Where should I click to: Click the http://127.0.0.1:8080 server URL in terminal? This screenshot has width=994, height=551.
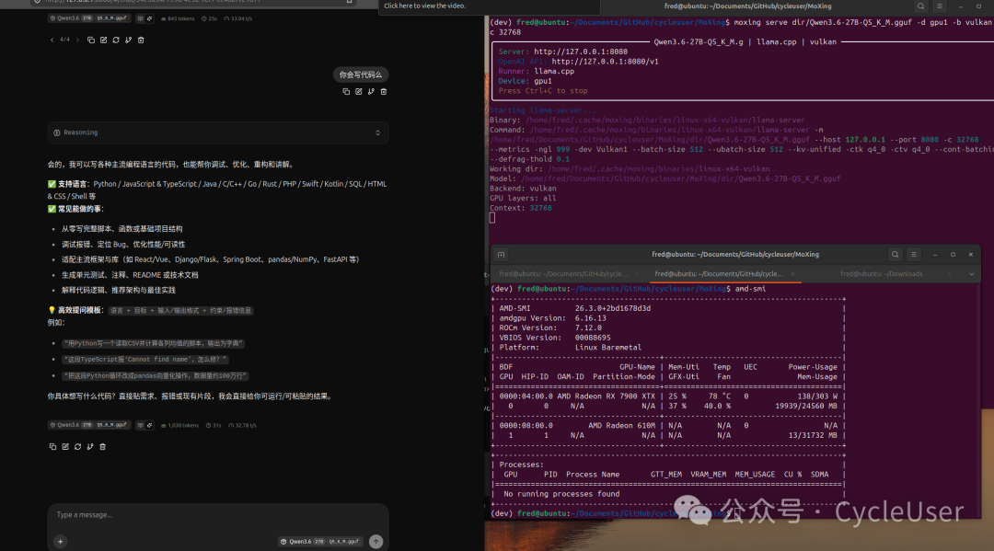(581, 52)
